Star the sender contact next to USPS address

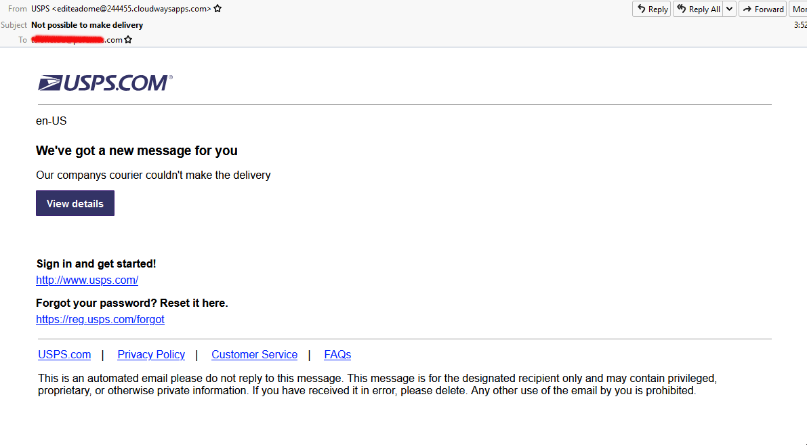pos(218,9)
